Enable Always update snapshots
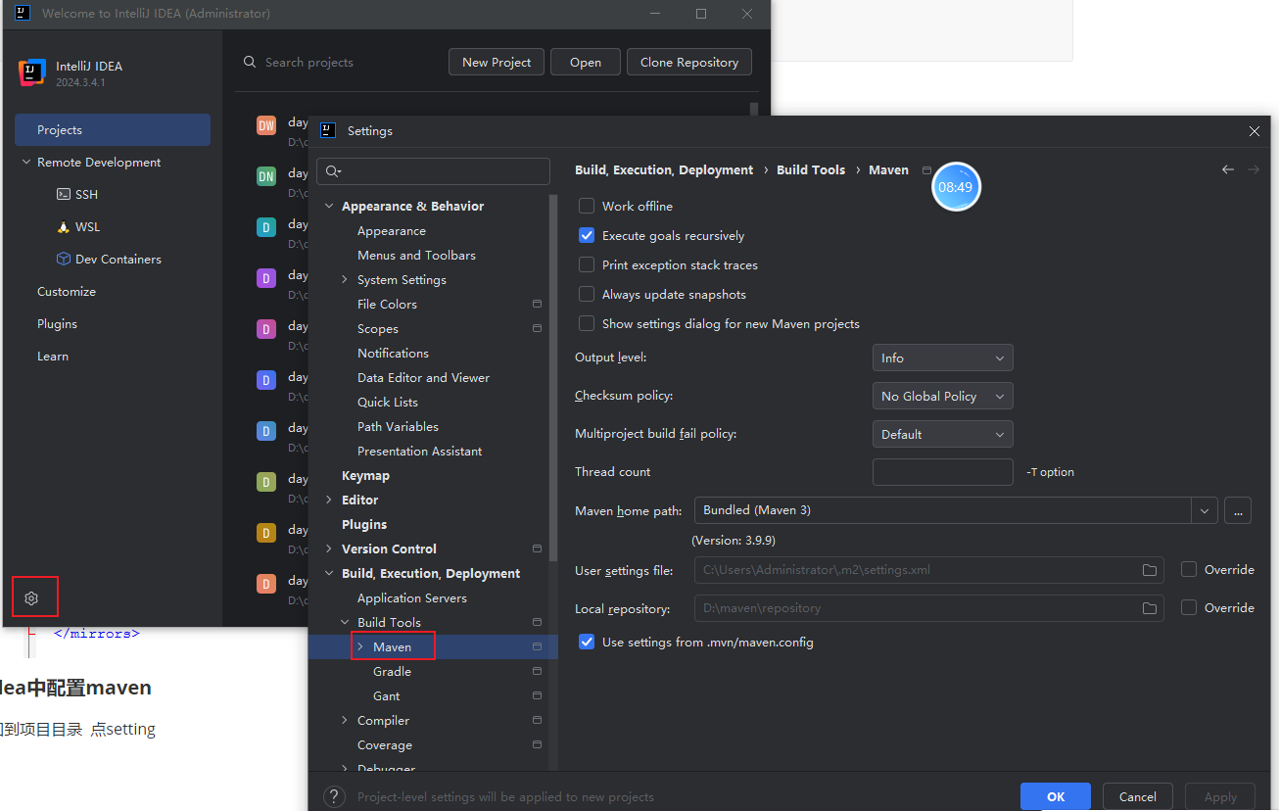 (587, 294)
